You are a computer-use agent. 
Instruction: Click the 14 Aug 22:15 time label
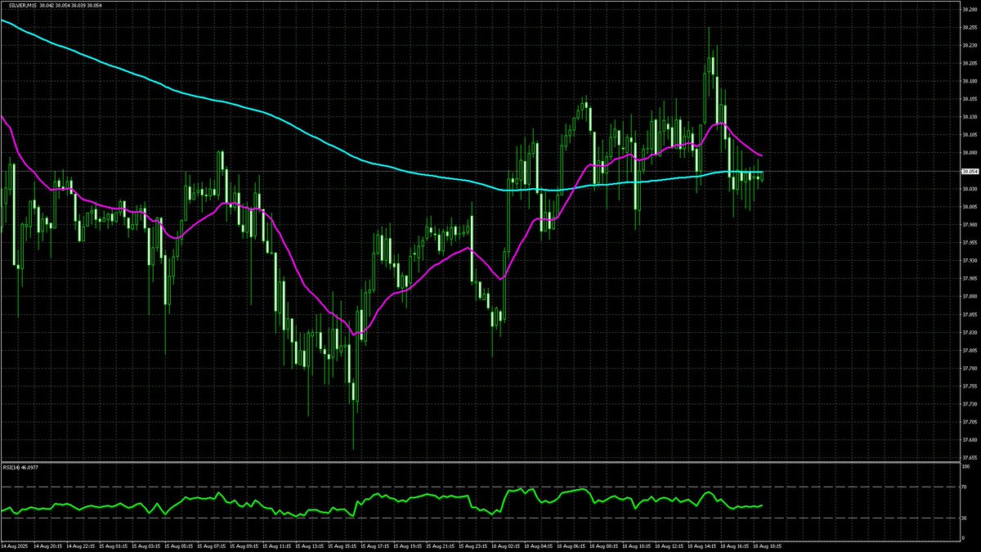click(x=81, y=545)
